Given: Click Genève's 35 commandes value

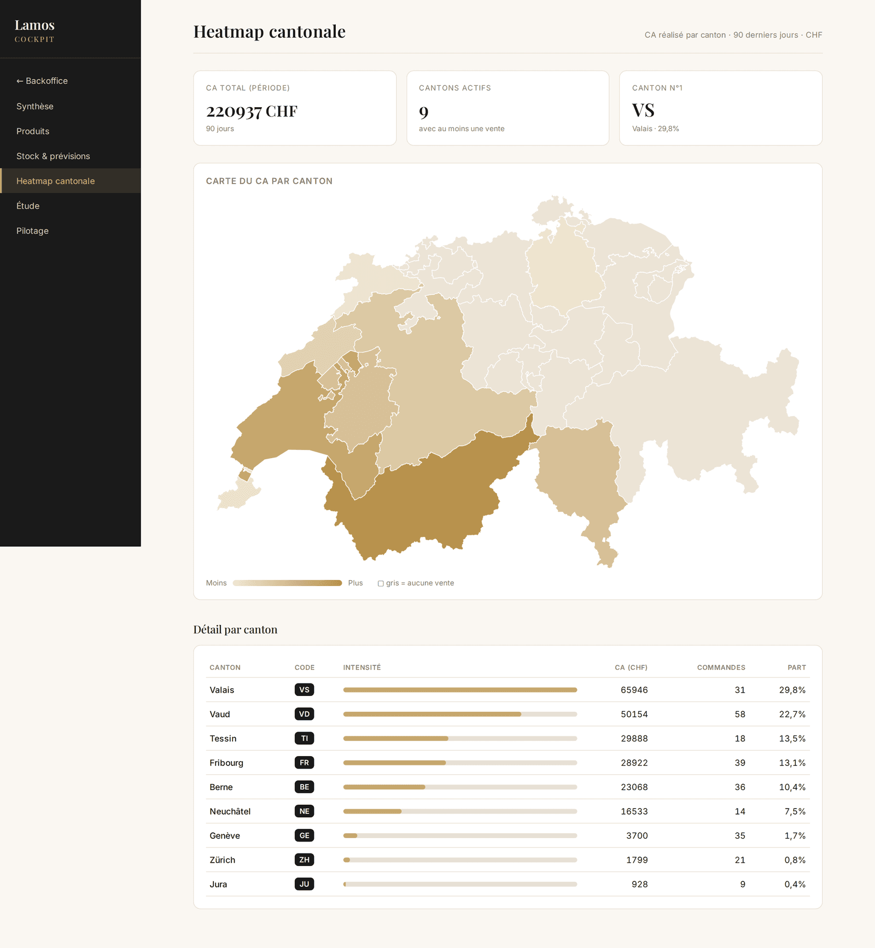Looking at the screenshot, I should coord(740,835).
